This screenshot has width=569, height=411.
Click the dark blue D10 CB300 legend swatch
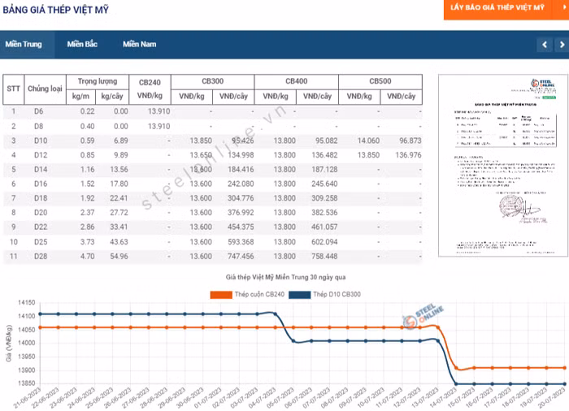coord(299,293)
